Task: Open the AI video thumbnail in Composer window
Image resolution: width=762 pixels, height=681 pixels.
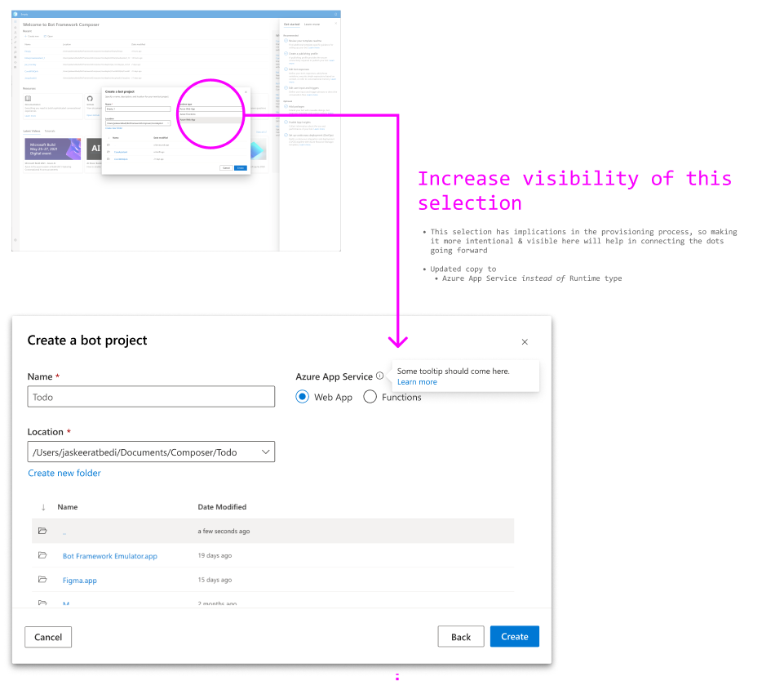Action: pyautogui.click(x=94, y=149)
